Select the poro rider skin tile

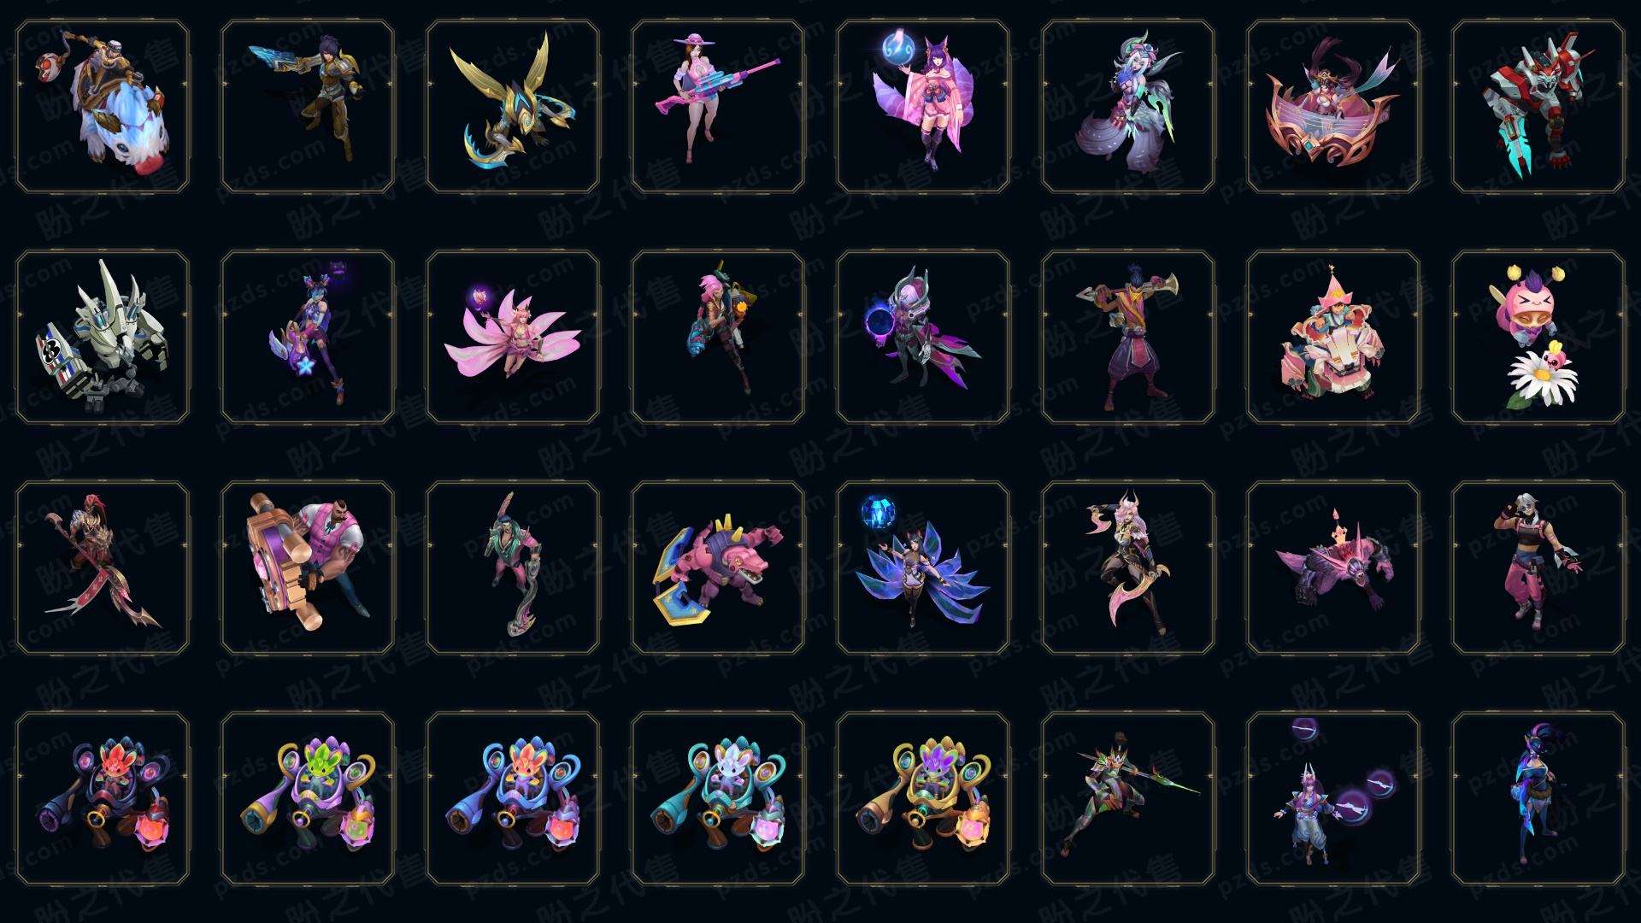click(x=103, y=107)
